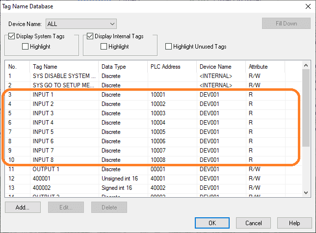Enable the Display System Tags checkbox
The height and width of the screenshot is (233, 316).
11,36
